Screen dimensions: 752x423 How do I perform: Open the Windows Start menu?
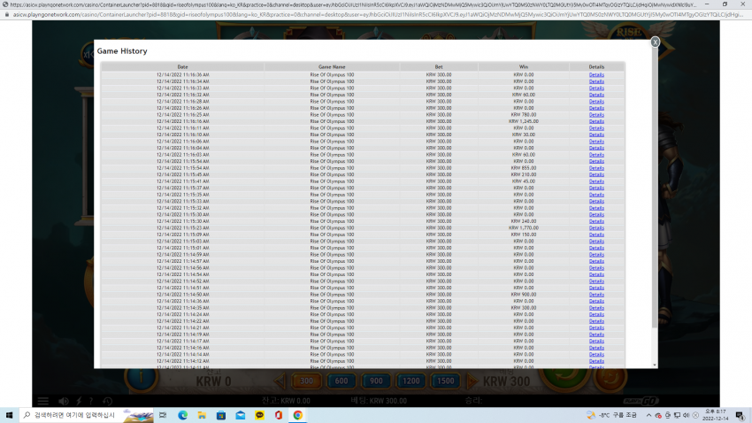[x=9, y=415]
